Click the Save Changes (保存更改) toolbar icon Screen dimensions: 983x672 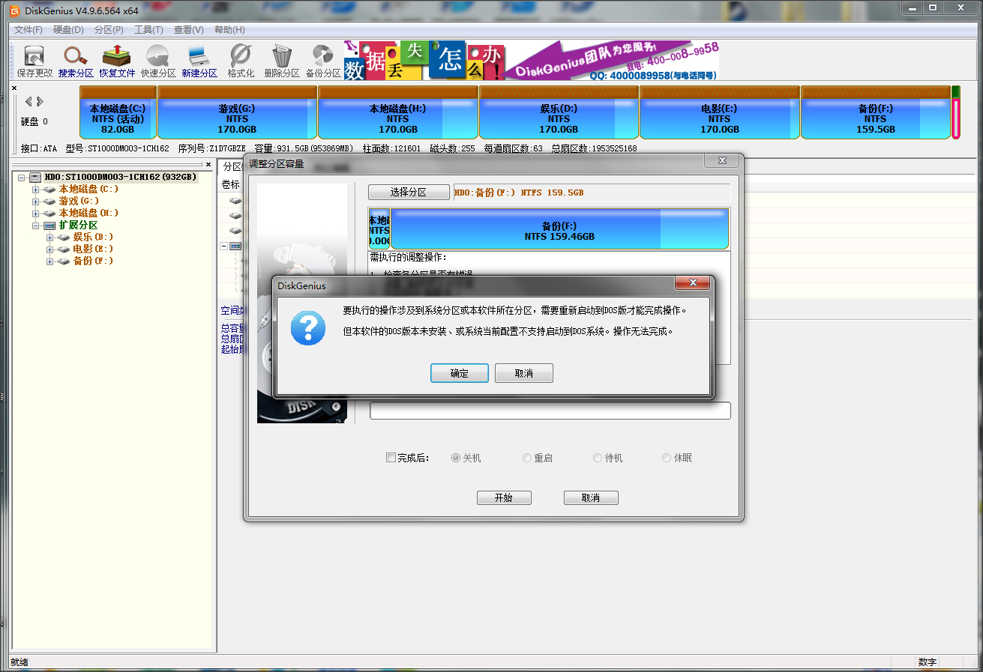34,61
